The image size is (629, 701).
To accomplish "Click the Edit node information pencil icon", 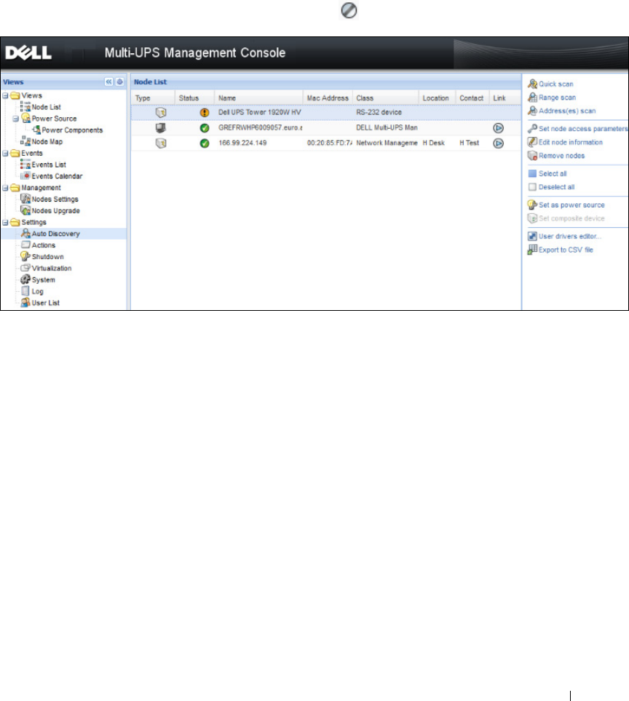I will coord(532,142).
